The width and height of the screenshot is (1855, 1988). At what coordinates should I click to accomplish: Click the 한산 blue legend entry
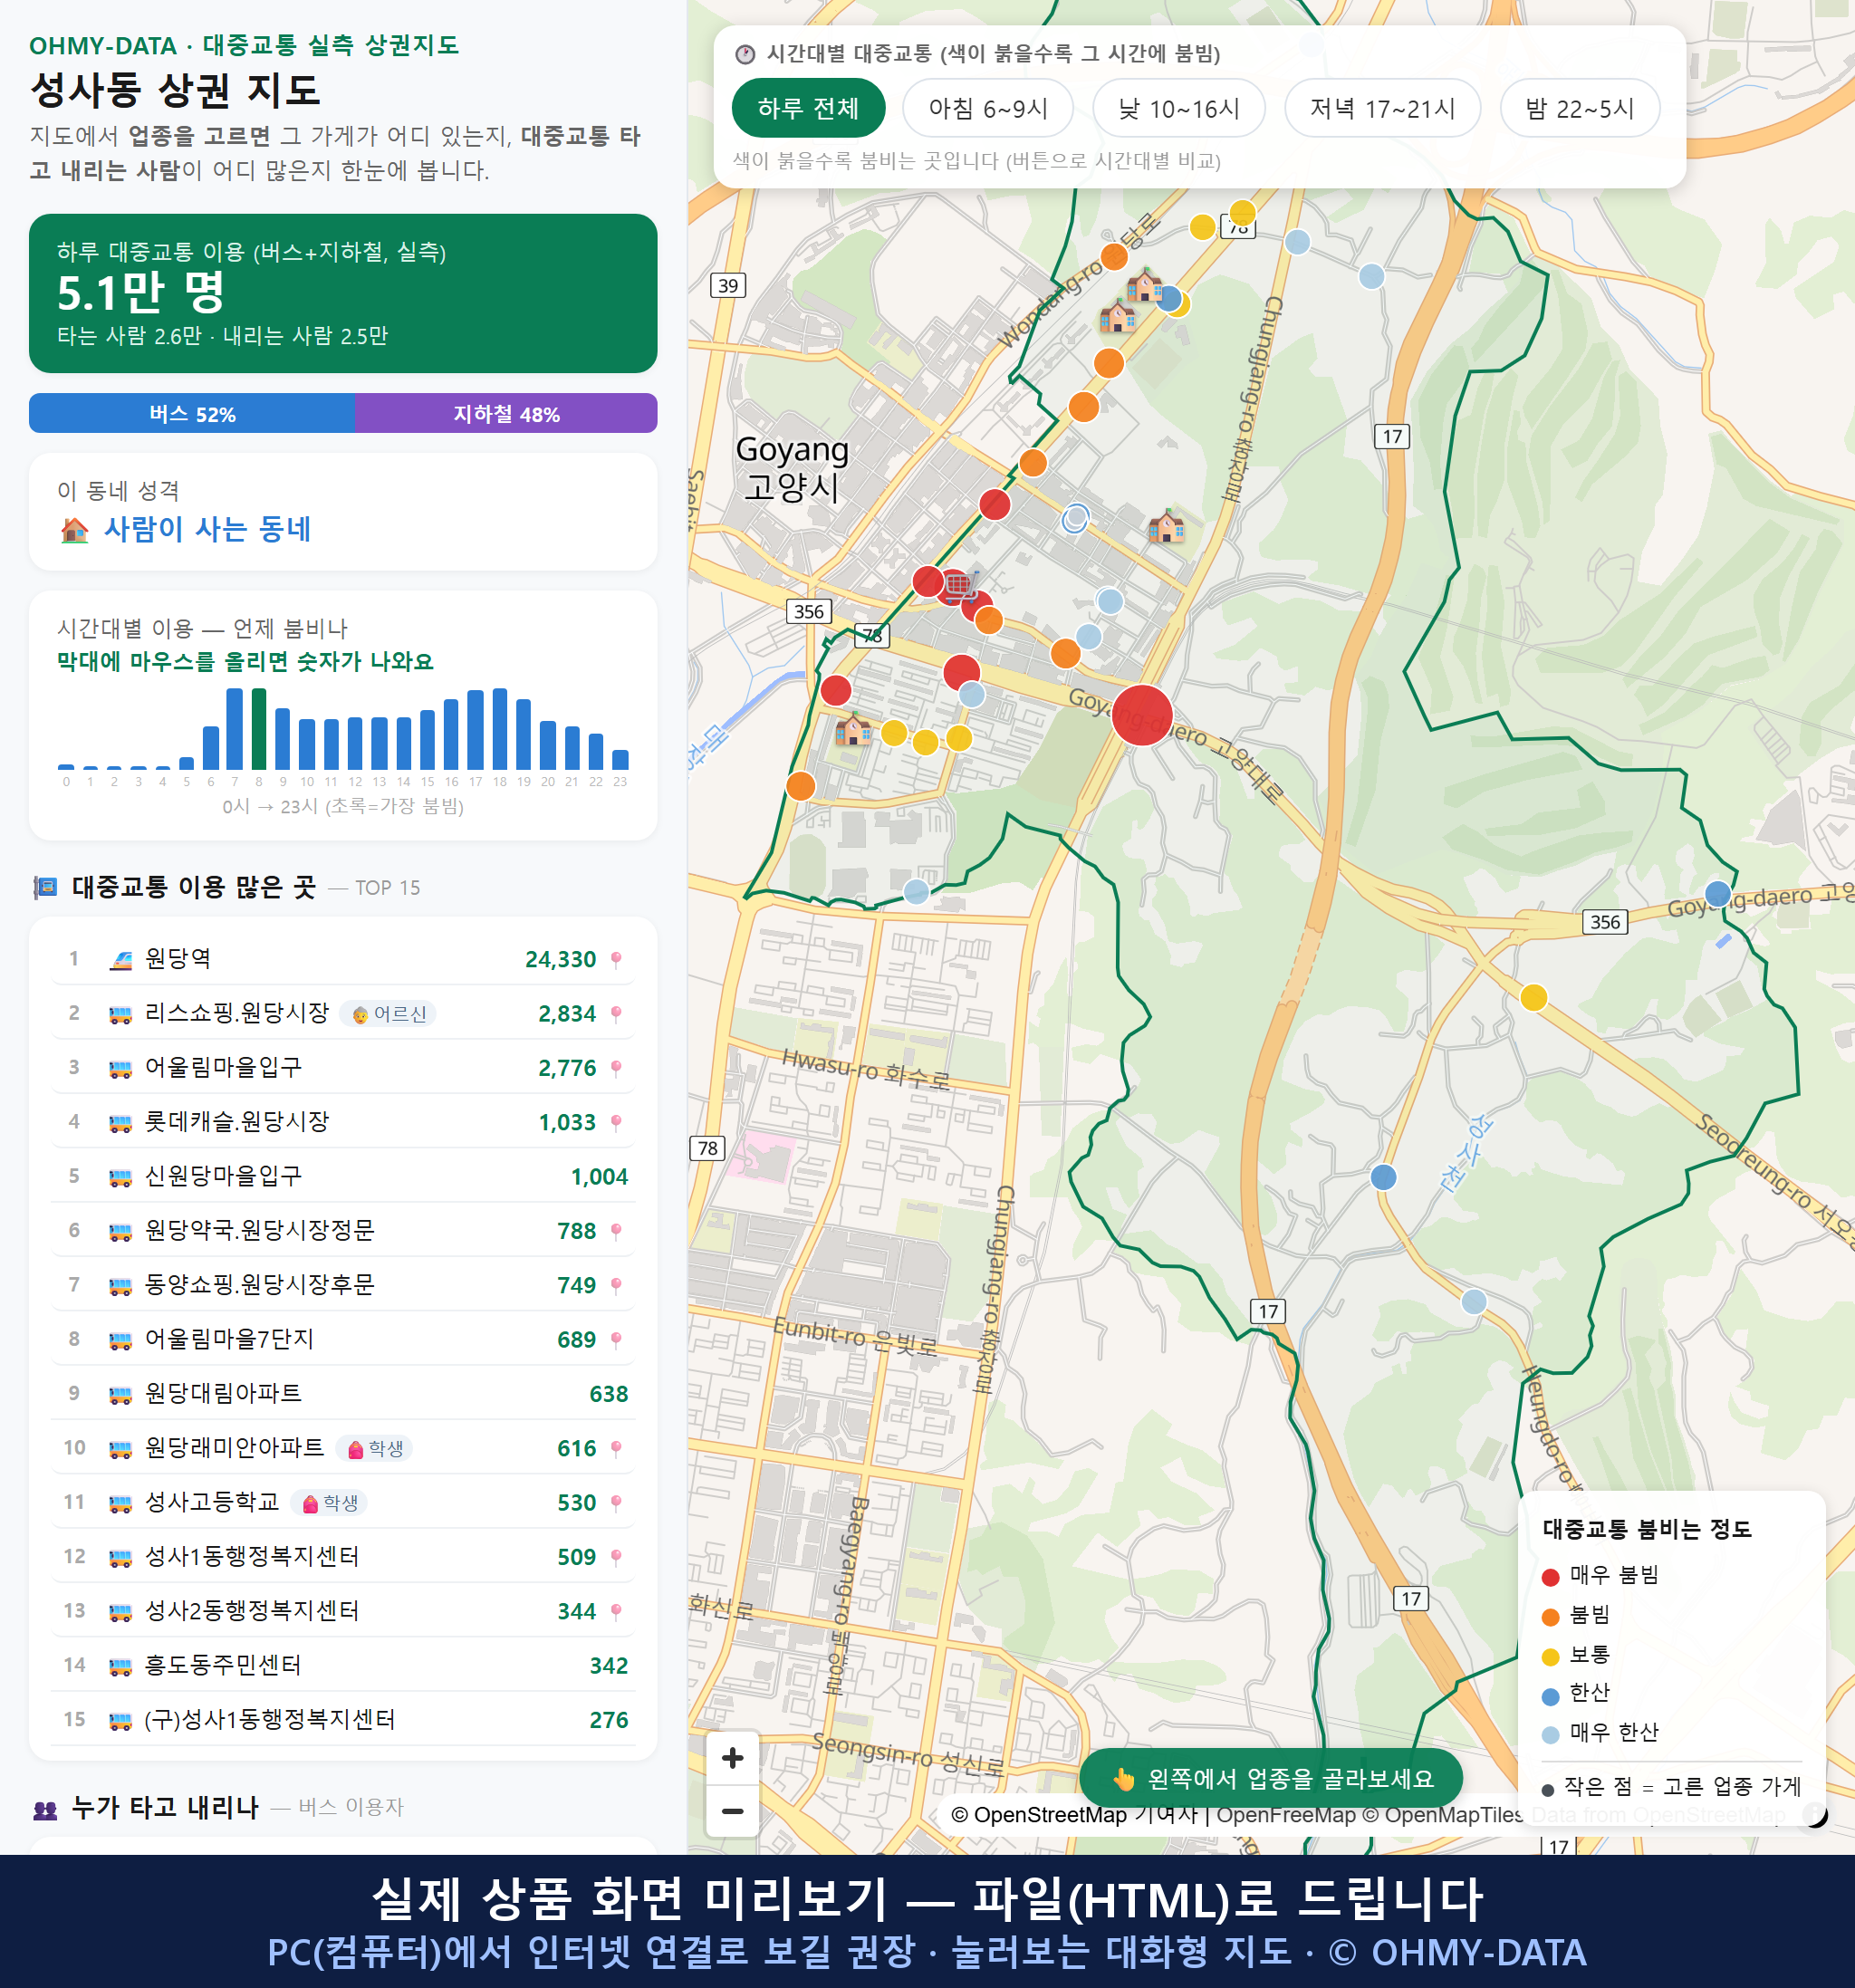pyautogui.click(x=1577, y=1693)
